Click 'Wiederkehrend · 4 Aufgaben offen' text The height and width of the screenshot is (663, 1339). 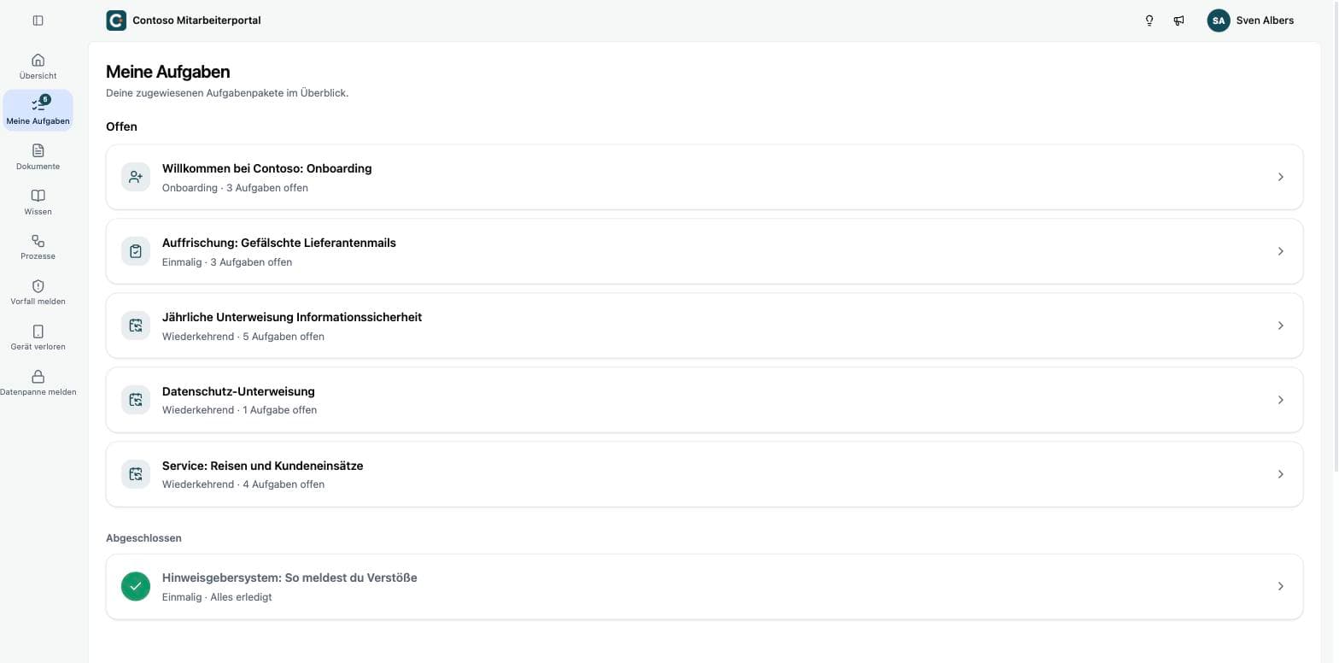coord(243,484)
